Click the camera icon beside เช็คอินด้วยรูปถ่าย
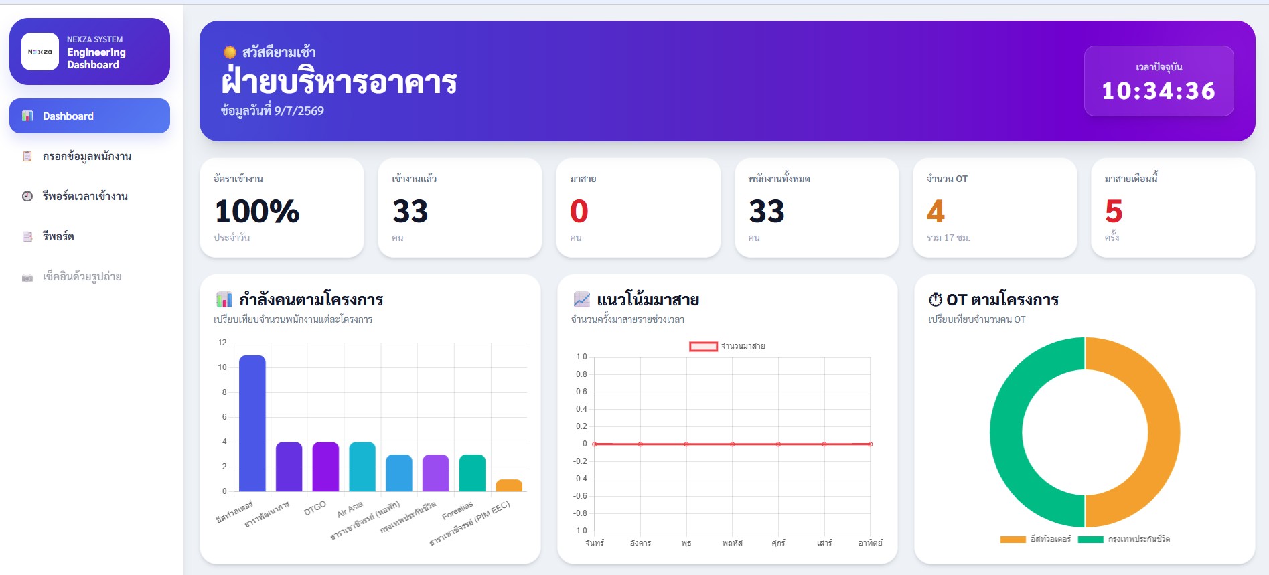 coord(27,277)
